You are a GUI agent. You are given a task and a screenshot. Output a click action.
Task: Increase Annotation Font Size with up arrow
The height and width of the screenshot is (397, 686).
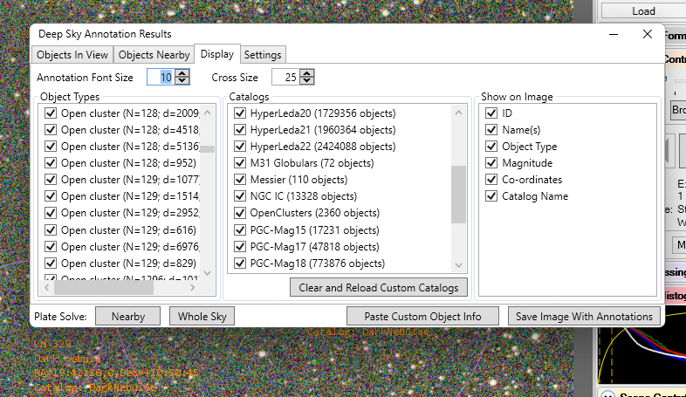[x=182, y=73]
